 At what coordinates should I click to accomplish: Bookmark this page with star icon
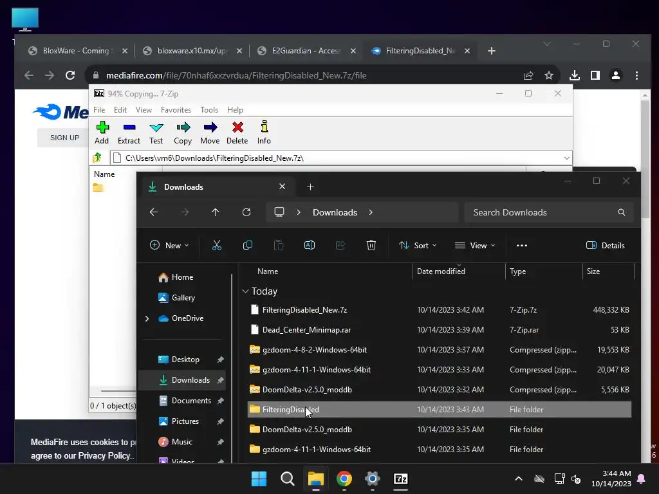coord(549,75)
